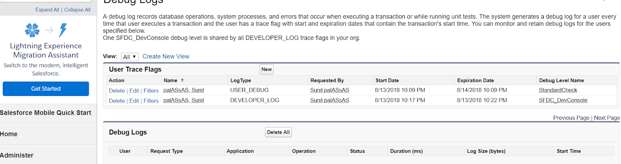Delete the USER_DEBUG trace flag row

click(117, 91)
